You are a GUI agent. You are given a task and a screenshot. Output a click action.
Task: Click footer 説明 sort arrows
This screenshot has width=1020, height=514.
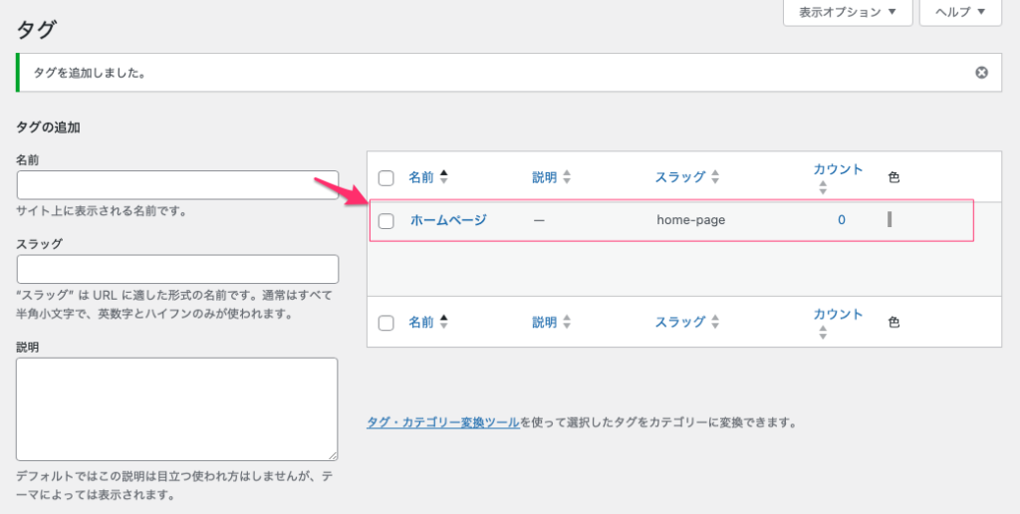pos(567,322)
